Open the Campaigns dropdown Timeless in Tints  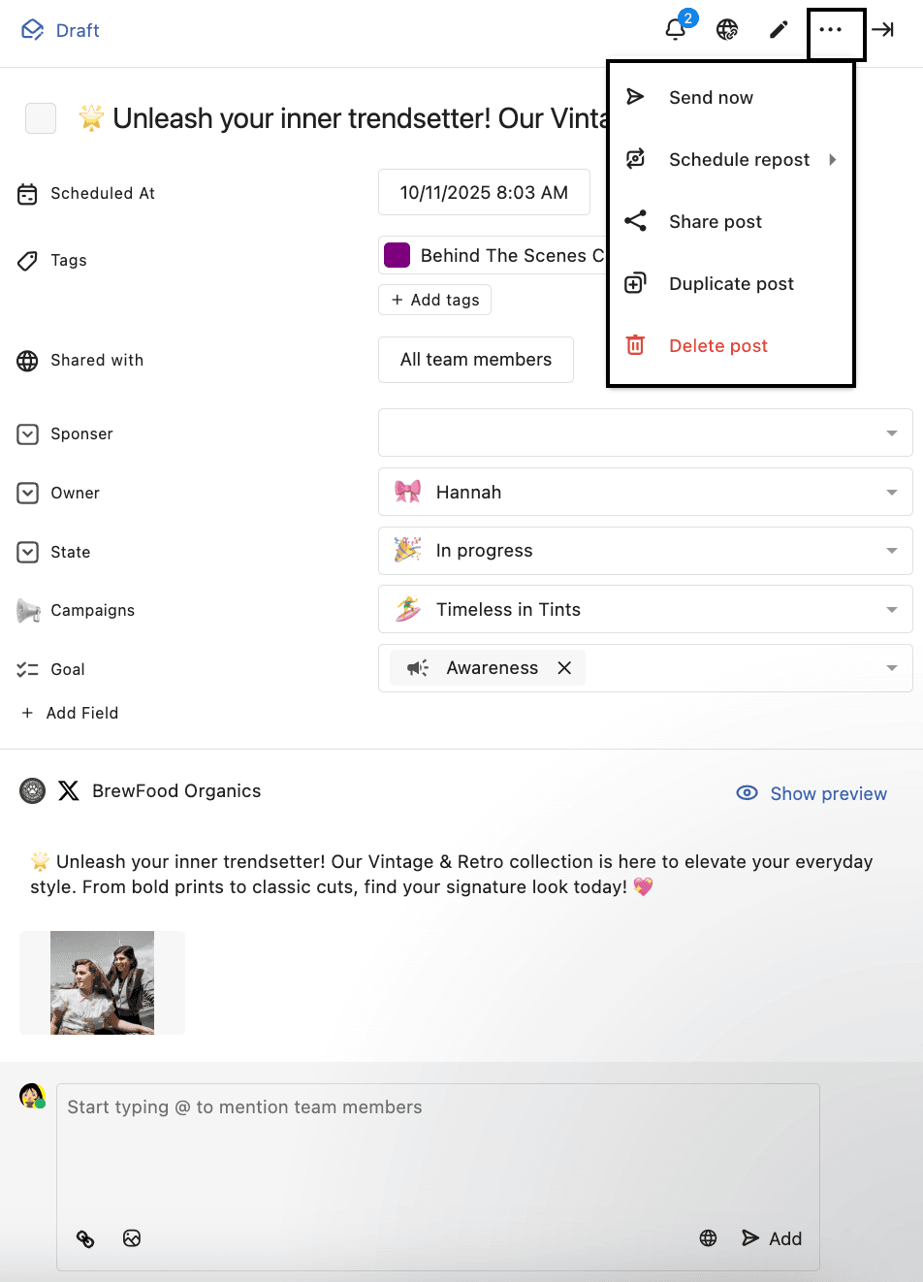(645, 610)
